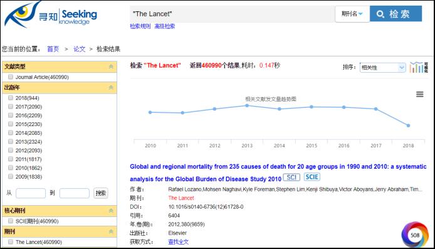435x249 pixels.
Task: Check the 2016(2209) year filter
Action: (11, 115)
